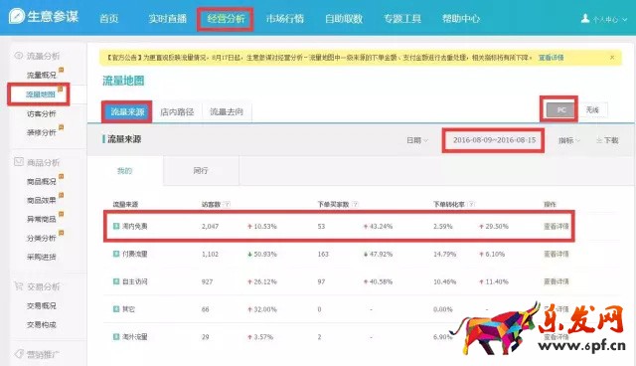Switch to the 店内路径 tab
This screenshot has height=366, width=636.
coord(177,112)
